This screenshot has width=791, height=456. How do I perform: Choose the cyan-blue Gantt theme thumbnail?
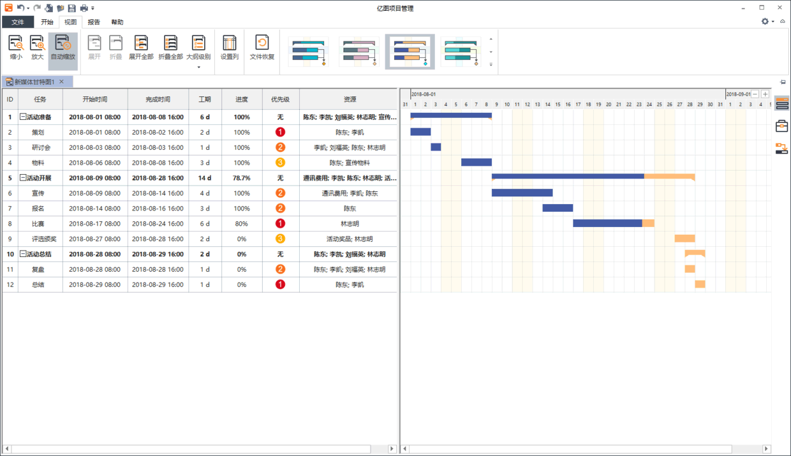coord(309,52)
